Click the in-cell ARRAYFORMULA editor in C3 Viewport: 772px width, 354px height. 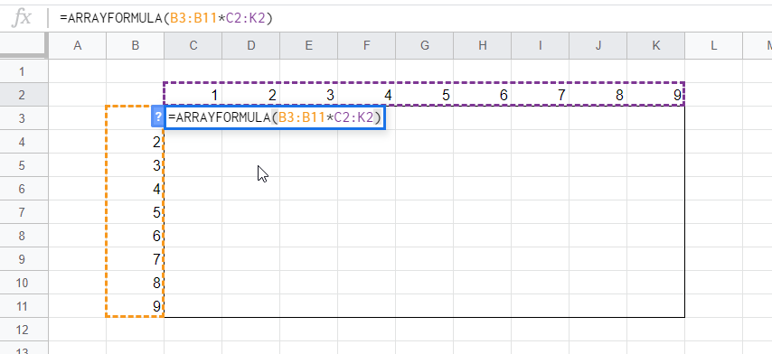(x=275, y=117)
